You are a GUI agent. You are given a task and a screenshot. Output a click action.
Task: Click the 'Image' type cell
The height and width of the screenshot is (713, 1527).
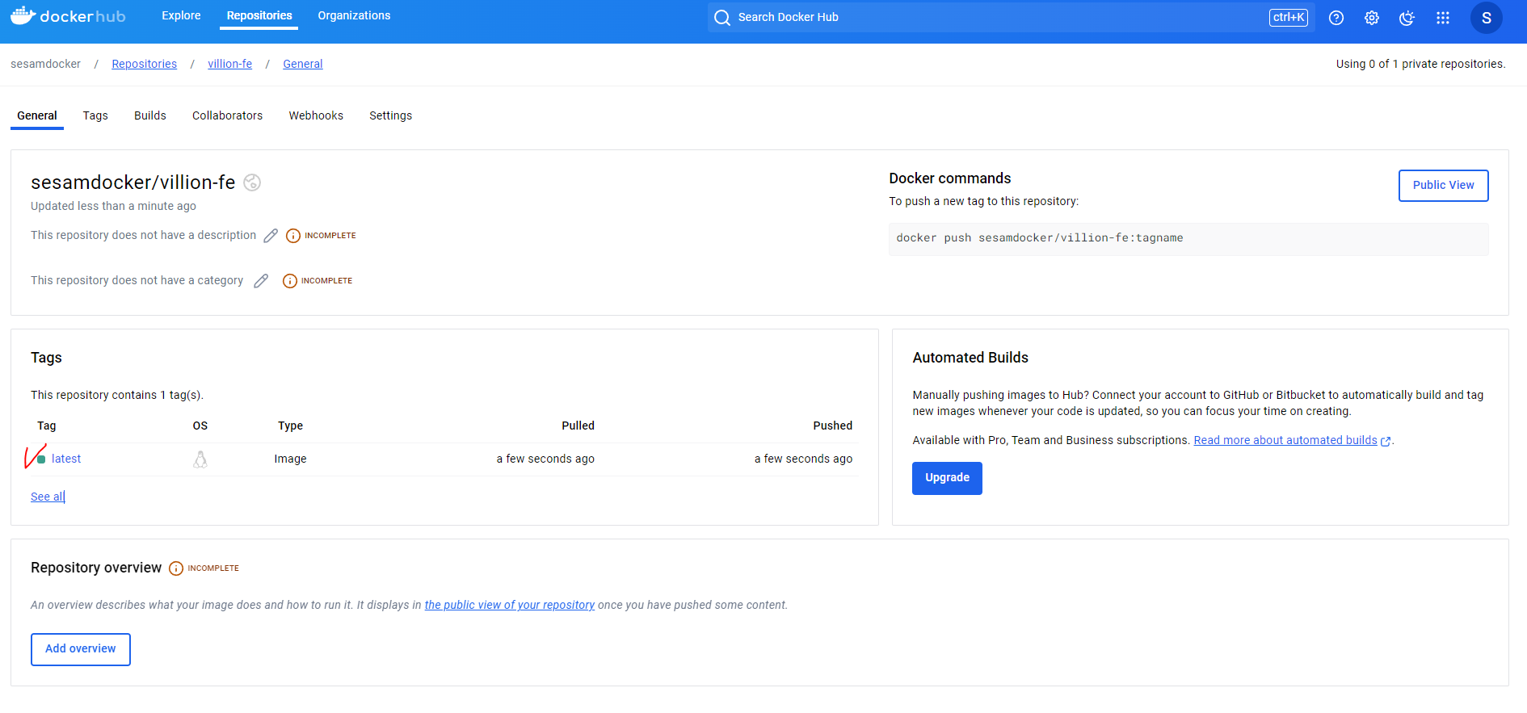click(x=290, y=459)
